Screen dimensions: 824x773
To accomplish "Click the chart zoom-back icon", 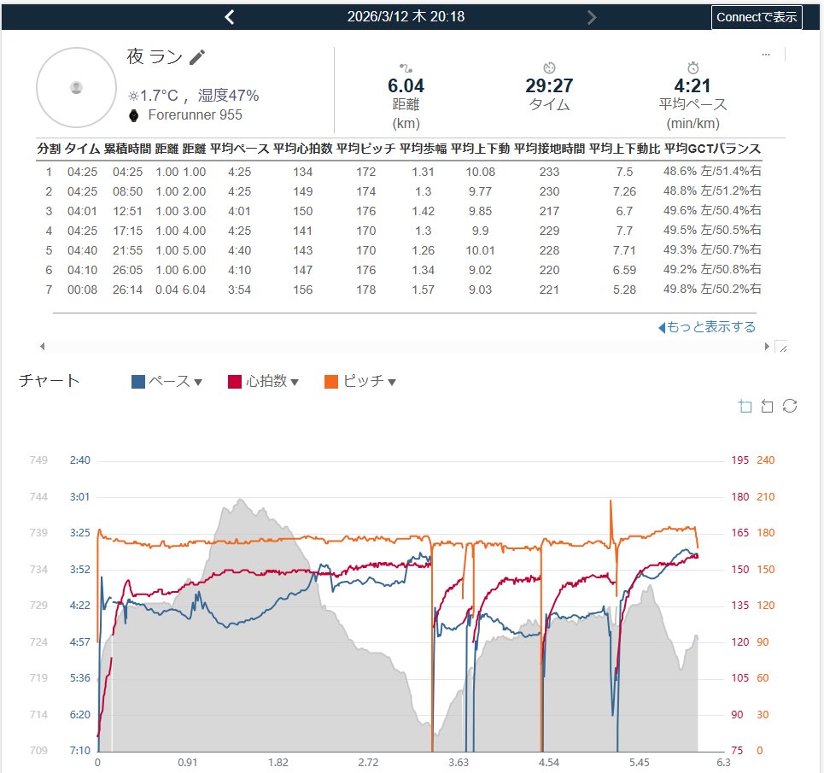I will [x=768, y=406].
